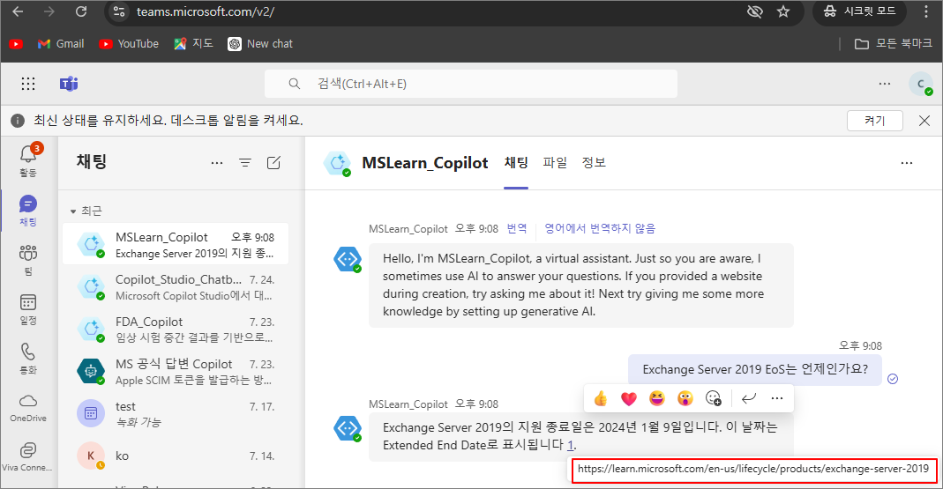The height and width of the screenshot is (489, 943).
Task: Open 팀 teams in sidebar
Action: point(28,260)
